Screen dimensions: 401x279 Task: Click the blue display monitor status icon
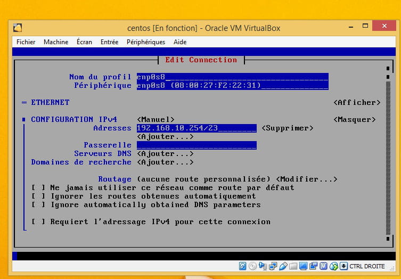303,266
